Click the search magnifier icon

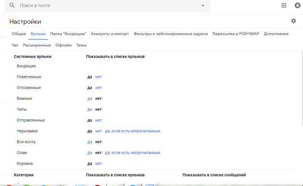click(12, 5)
